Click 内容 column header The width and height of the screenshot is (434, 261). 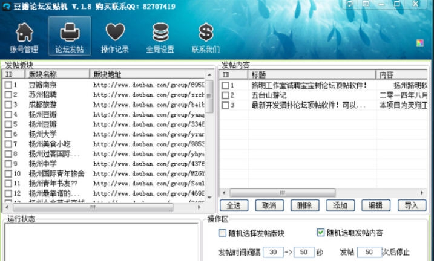click(401, 74)
